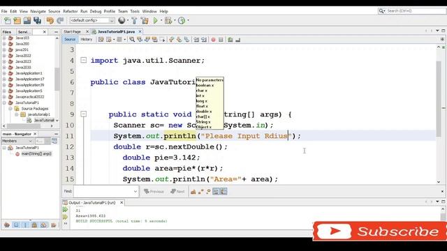Expand the Java103 project node
Screen dimensions: 447x251
pos(4,38)
